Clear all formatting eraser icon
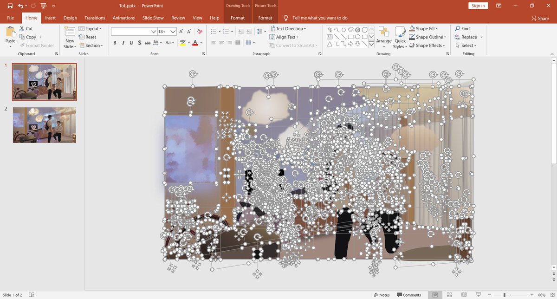 click(x=200, y=32)
